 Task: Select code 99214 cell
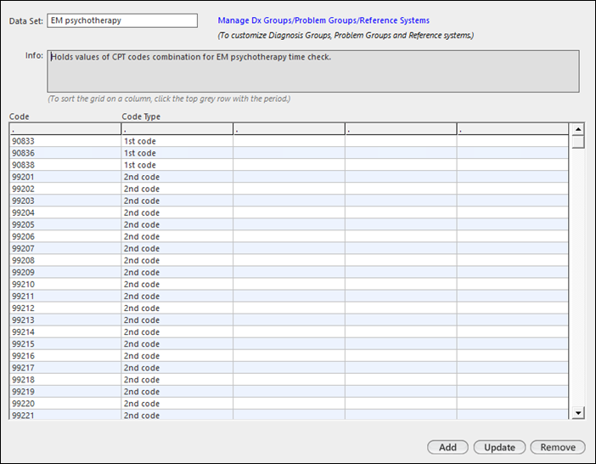point(65,332)
